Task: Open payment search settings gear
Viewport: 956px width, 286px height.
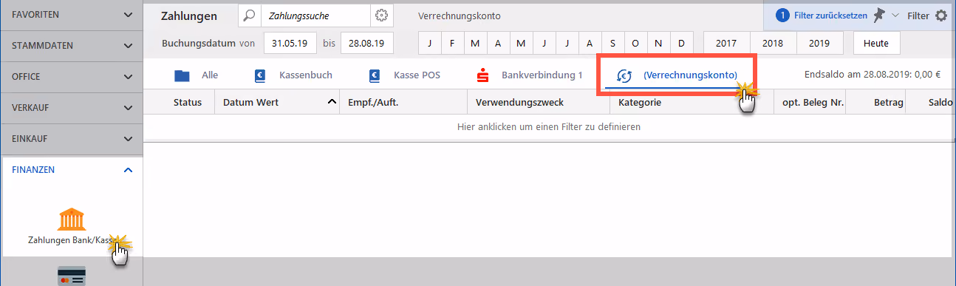Action: 381,15
